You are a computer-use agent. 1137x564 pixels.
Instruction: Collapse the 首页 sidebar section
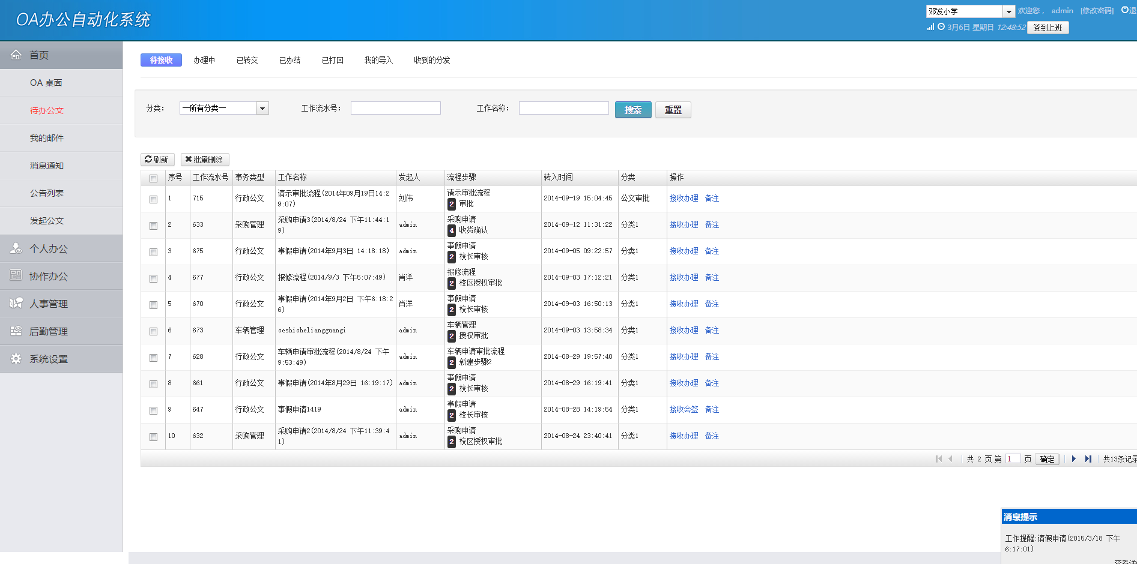pos(61,55)
